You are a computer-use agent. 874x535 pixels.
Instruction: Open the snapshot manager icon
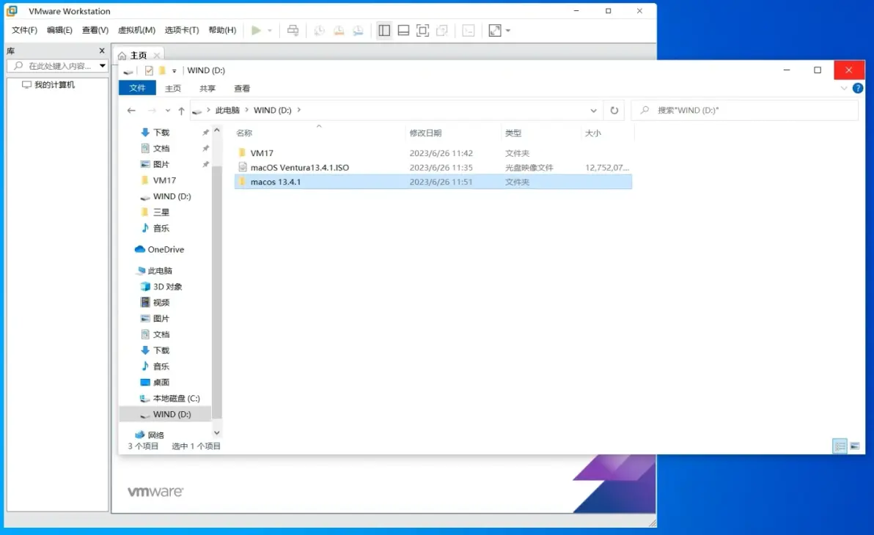click(359, 31)
